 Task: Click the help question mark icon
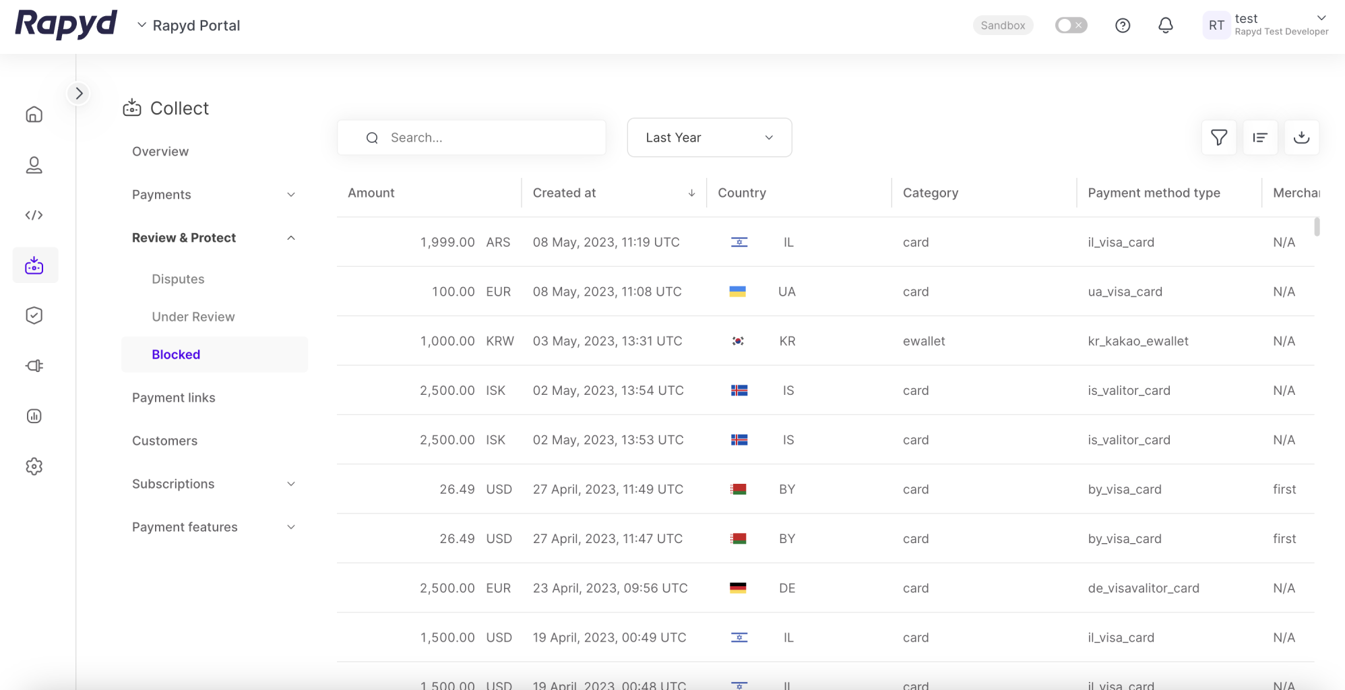[x=1122, y=26]
